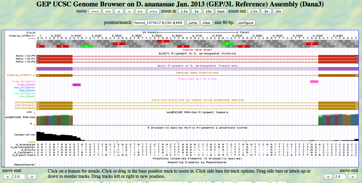
Task: Open the Aats-ile-PD track label
Action: tap(25, 62)
